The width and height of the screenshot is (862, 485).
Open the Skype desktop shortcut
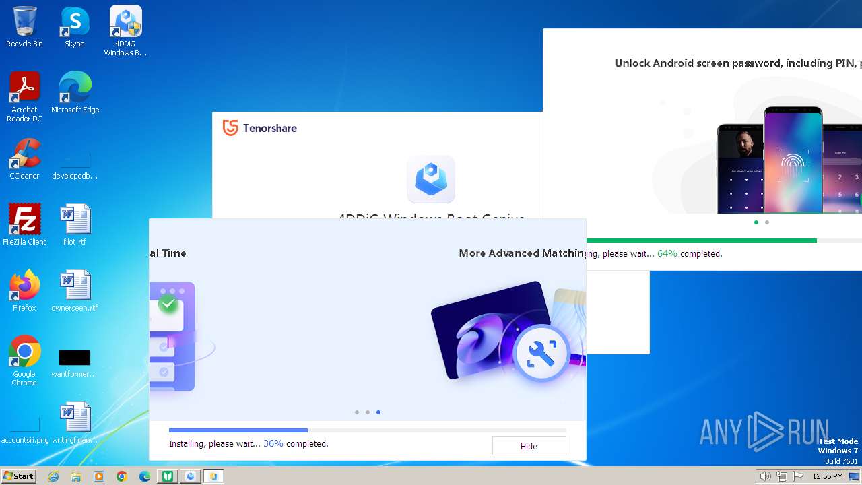[75, 27]
